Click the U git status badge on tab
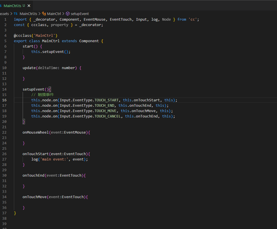 [x=24, y=6]
